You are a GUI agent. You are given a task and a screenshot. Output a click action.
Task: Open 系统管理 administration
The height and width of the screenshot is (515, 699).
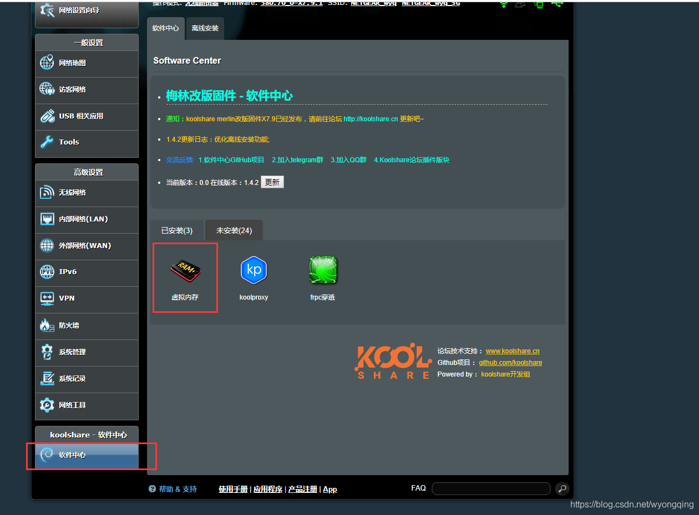[x=87, y=352]
